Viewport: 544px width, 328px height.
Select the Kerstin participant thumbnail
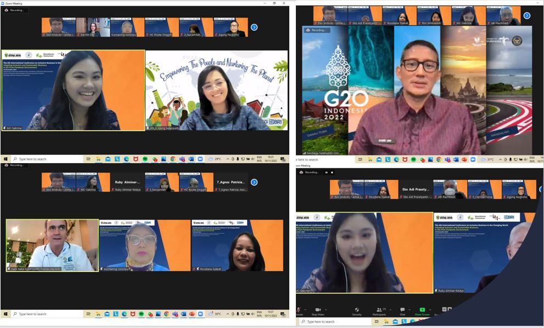click(x=93, y=27)
